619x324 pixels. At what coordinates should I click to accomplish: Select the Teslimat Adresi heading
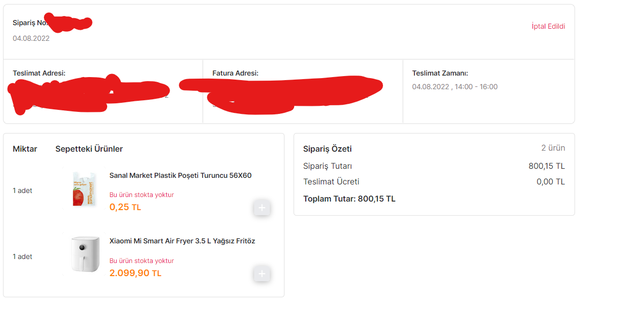[x=39, y=74]
